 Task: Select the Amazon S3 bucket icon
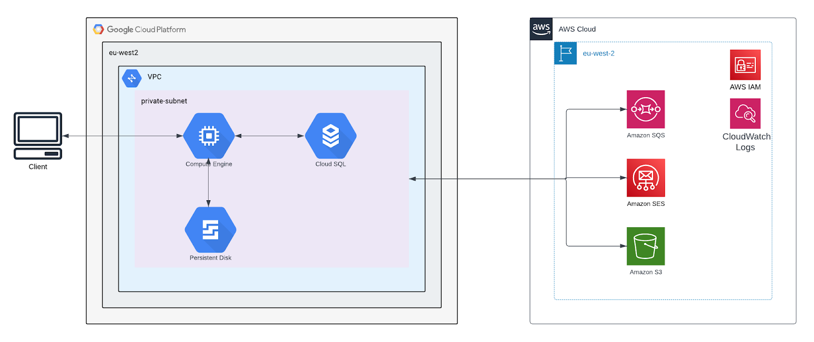tap(646, 246)
